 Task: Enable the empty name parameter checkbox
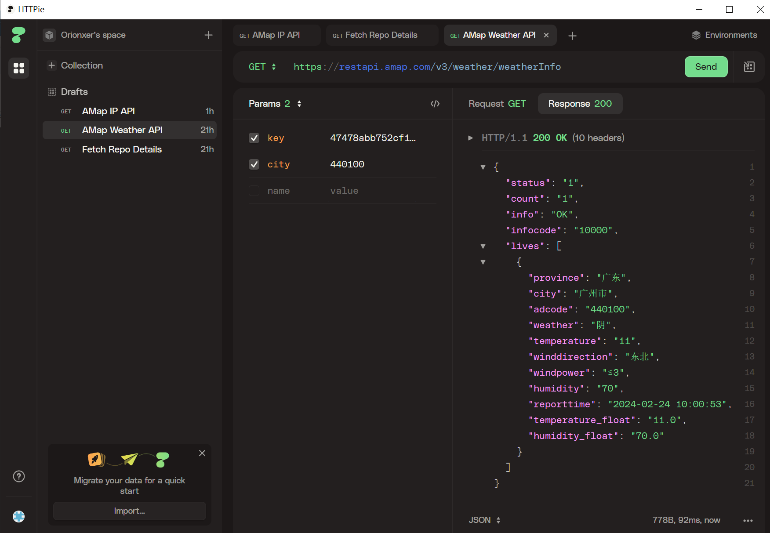click(254, 191)
